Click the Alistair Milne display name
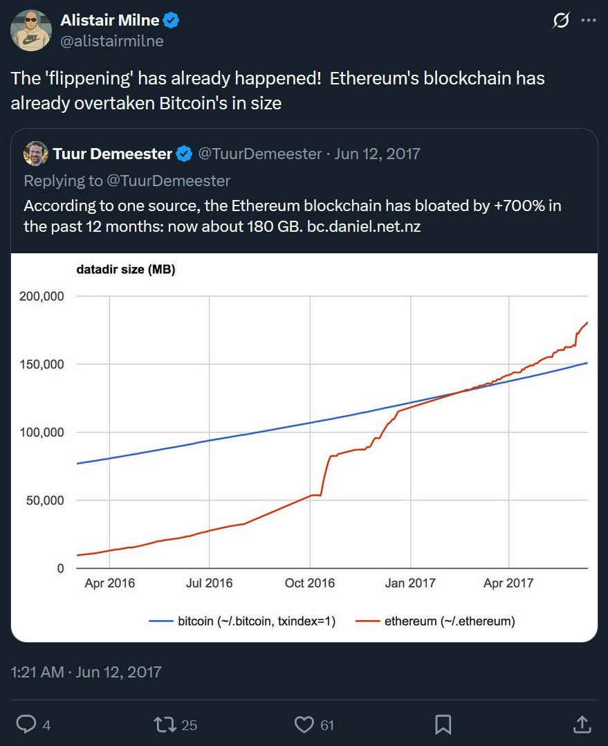The width and height of the screenshot is (608, 746). [x=109, y=21]
